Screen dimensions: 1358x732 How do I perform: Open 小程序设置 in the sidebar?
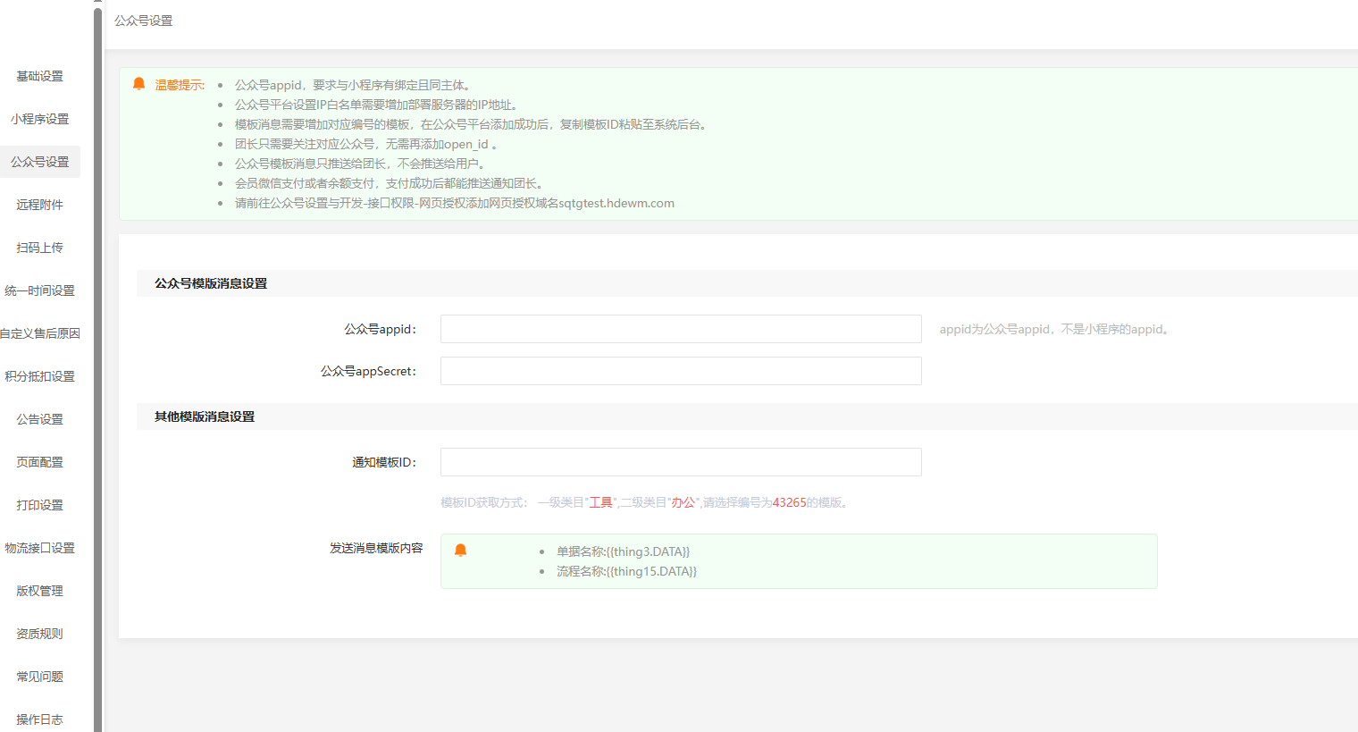click(x=40, y=119)
